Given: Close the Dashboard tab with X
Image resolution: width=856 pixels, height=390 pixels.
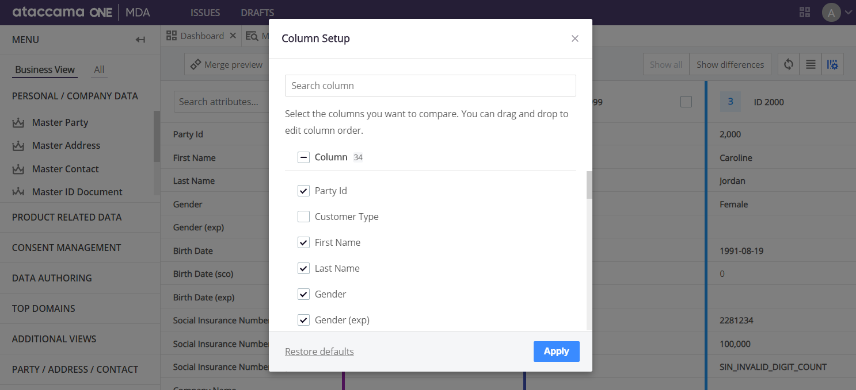Looking at the screenshot, I should (233, 36).
